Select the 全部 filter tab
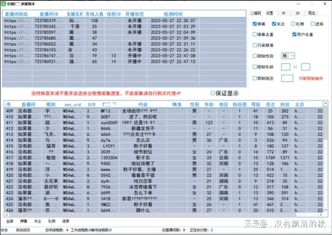332x235 pixels. pos(10,221)
